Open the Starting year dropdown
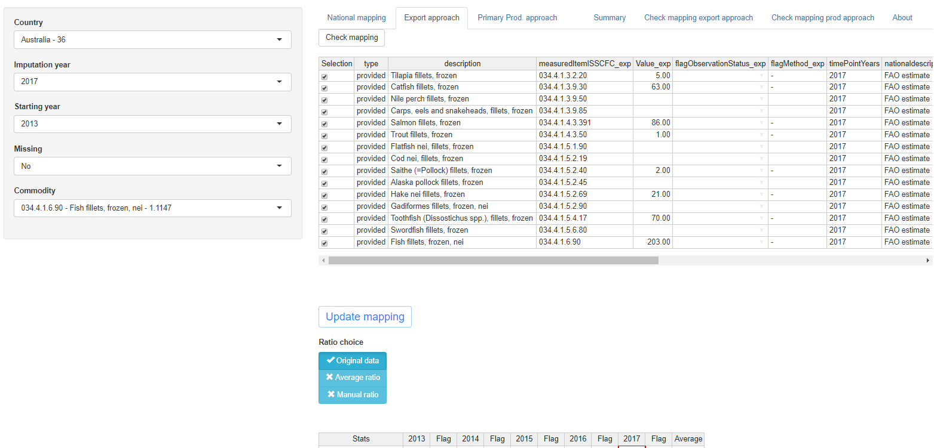Viewport: 934px width, 448px height. point(152,124)
